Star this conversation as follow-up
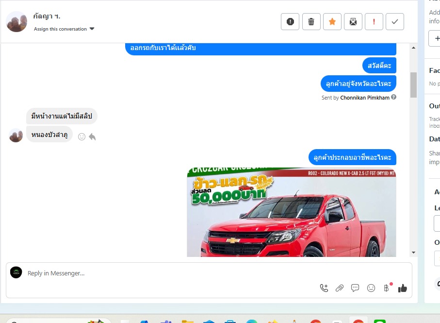This screenshot has height=323, width=440. (x=332, y=22)
